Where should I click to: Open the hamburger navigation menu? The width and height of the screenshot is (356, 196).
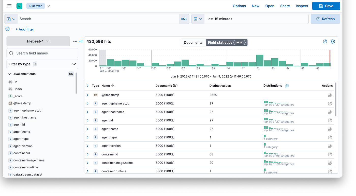(x=9, y=6)
